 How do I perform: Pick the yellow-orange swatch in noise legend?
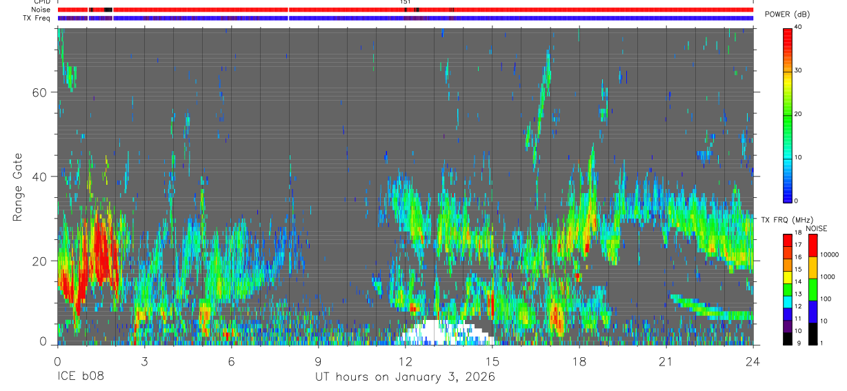(x=813, y=268)
